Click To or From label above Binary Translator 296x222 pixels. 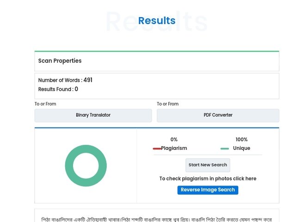45,104
